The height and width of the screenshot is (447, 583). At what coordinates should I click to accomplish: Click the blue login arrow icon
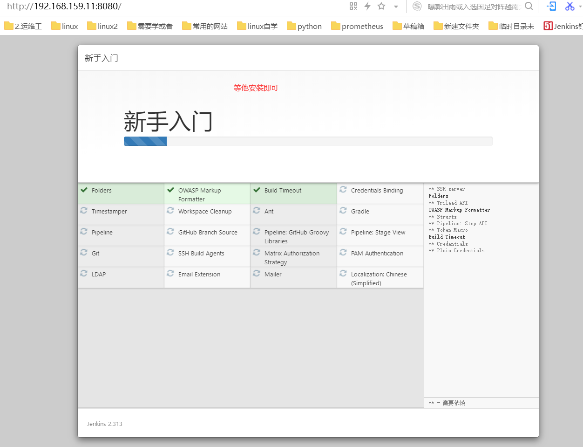551,6
